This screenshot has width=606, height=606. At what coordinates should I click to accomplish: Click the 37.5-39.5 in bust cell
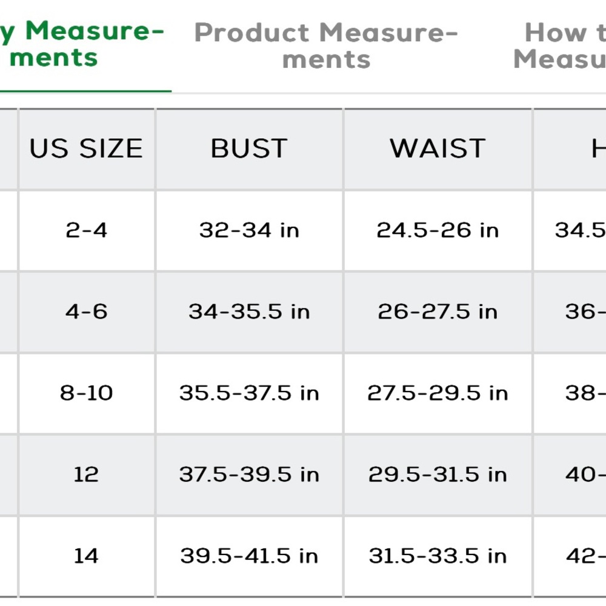pos(249,474)
